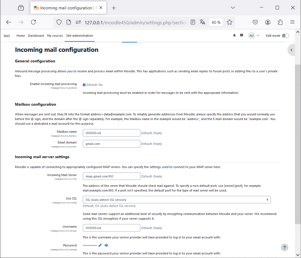Viewport: 301px width, 258px height.
Task: Open the Firefox View icon in the tab bar
Action: tap(21, 8)
